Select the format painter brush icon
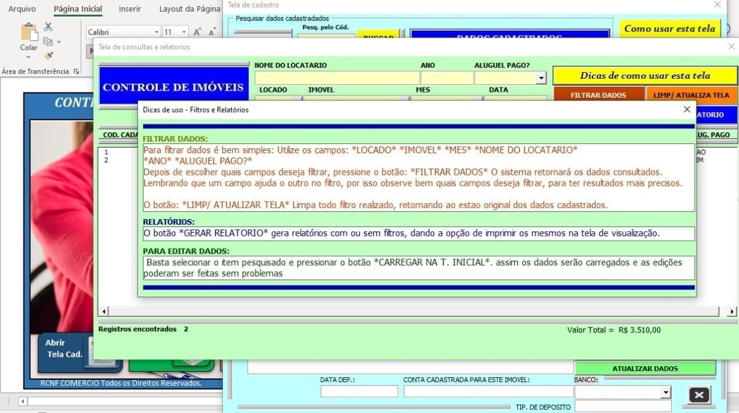The height and width of the screenshot is (413, 739). coord(48,56)
